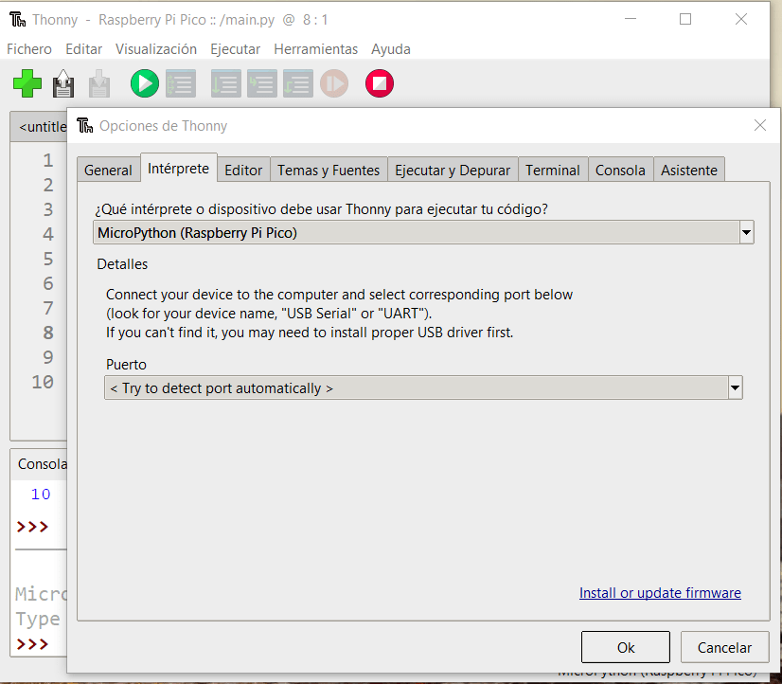Viewport: 782px width, 684px height.
Task: Click the Step out toolbar icon
Action: point(297,84)
